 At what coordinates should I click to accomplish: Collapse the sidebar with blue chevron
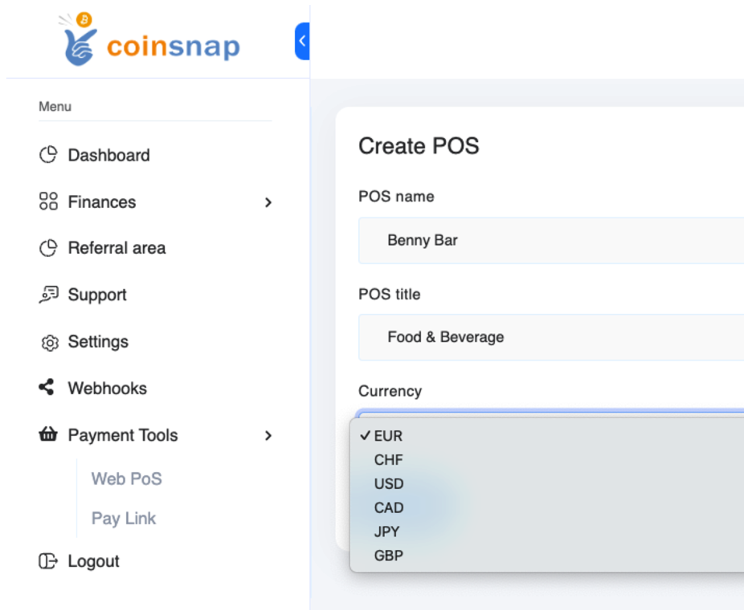[302, 40]
